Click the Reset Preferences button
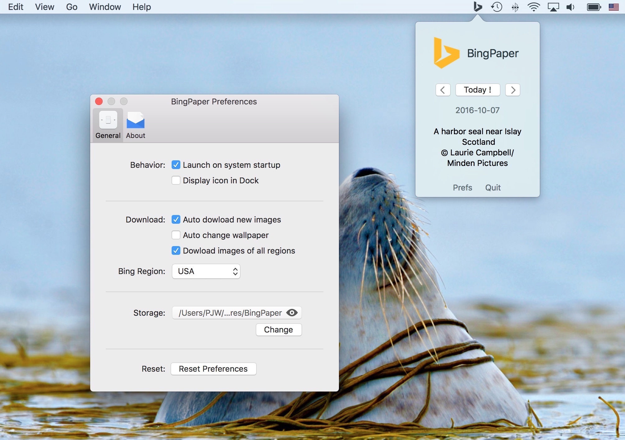This screenshot has height=440, width=625. (213, 369)
